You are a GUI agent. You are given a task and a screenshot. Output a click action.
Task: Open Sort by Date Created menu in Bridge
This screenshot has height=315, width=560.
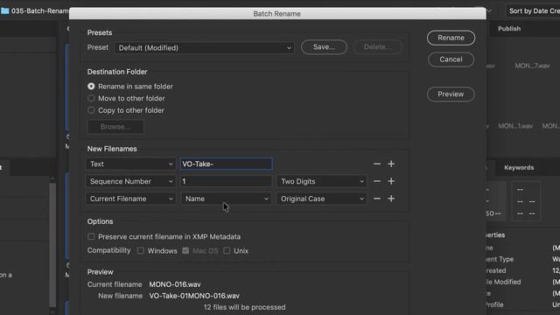tap(534, 10)
